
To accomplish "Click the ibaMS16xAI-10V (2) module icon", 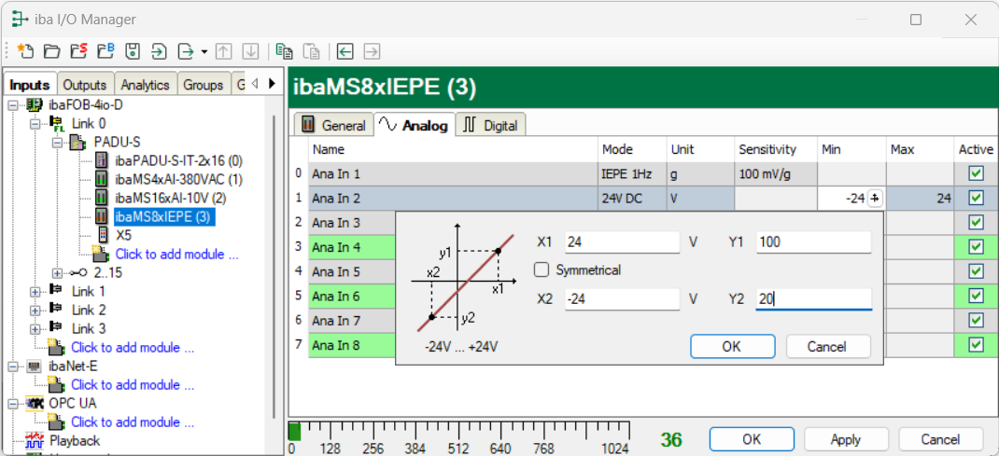I will [101, 198].
